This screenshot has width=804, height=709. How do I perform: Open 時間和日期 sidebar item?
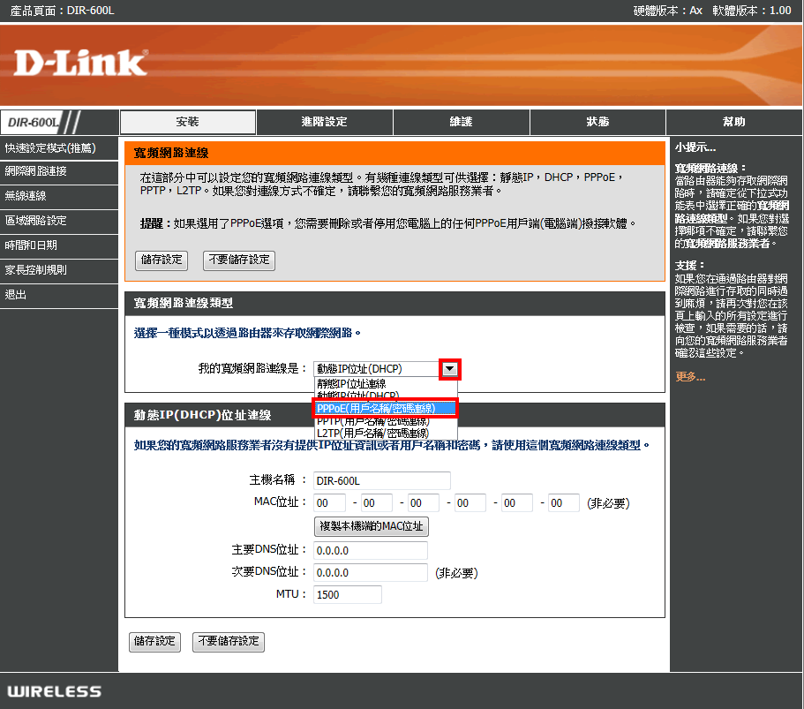[x=59, y=245]
